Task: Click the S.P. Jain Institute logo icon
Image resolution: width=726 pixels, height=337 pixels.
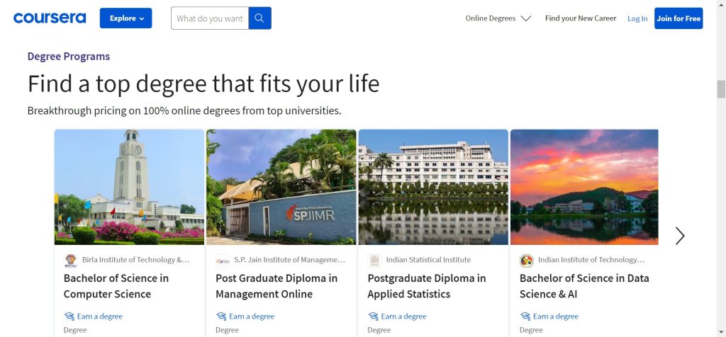Action: click(223, 260)
